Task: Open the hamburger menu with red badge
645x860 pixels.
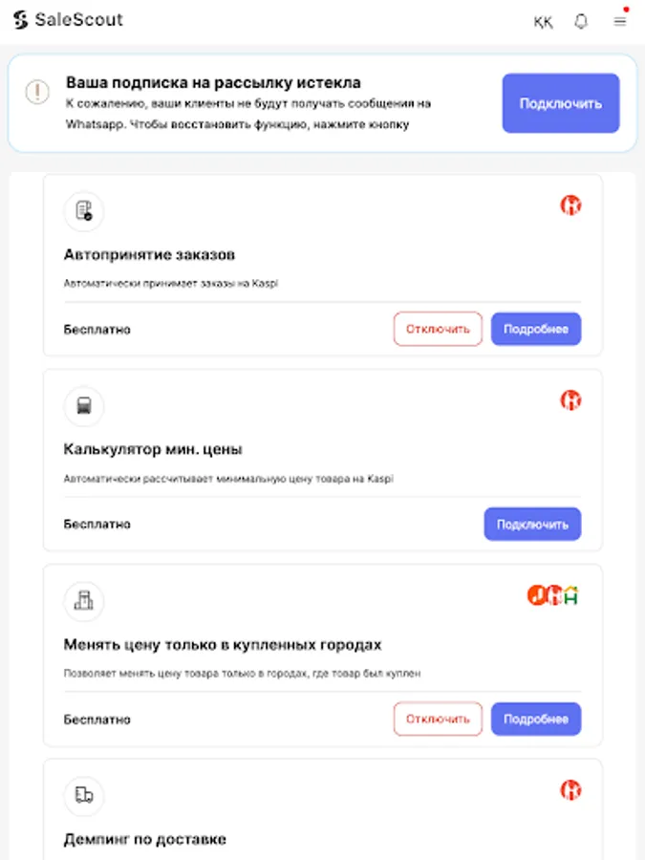Action: (619, 21)
